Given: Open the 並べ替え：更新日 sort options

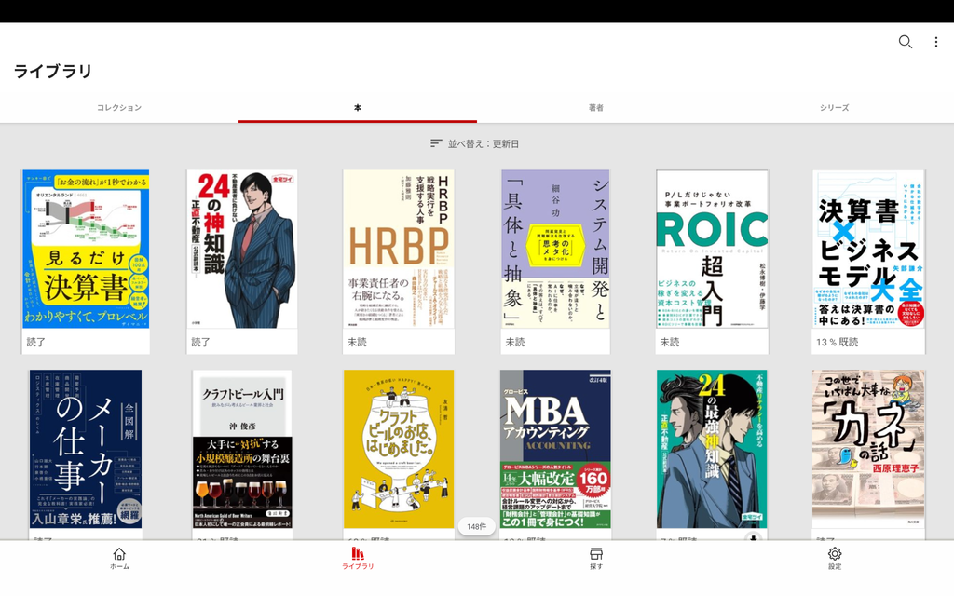Looking at the screenshot, I should pyautogui.click(x=474, y=143).
